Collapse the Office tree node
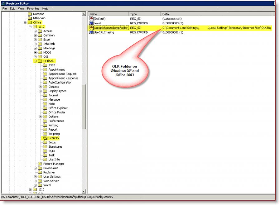Screen dimensions: 280x205 25,23
